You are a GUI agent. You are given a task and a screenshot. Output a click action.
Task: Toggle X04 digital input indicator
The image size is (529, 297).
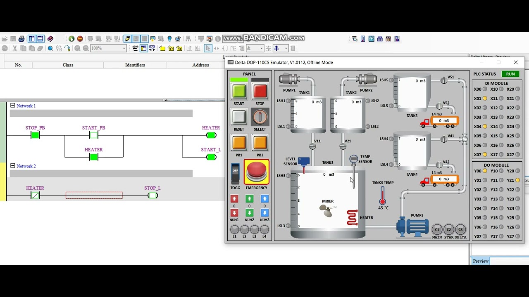point(485,127)
